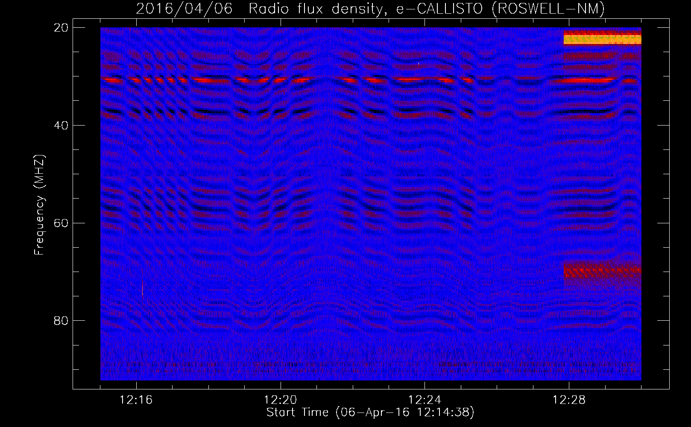Image resolution: width=691 pixels, height=427 pixels.
Task: Click the 40 frequency tick label
Action: pyautogui.click(x=61, y=126)
